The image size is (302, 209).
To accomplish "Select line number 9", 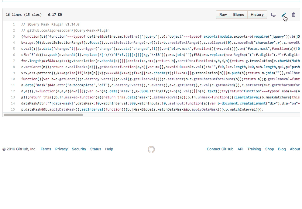I will pos(14,73).
